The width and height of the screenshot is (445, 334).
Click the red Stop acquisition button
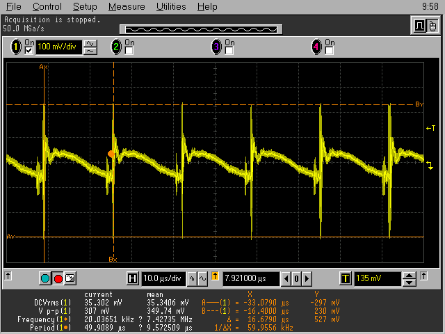pos(58,278)
